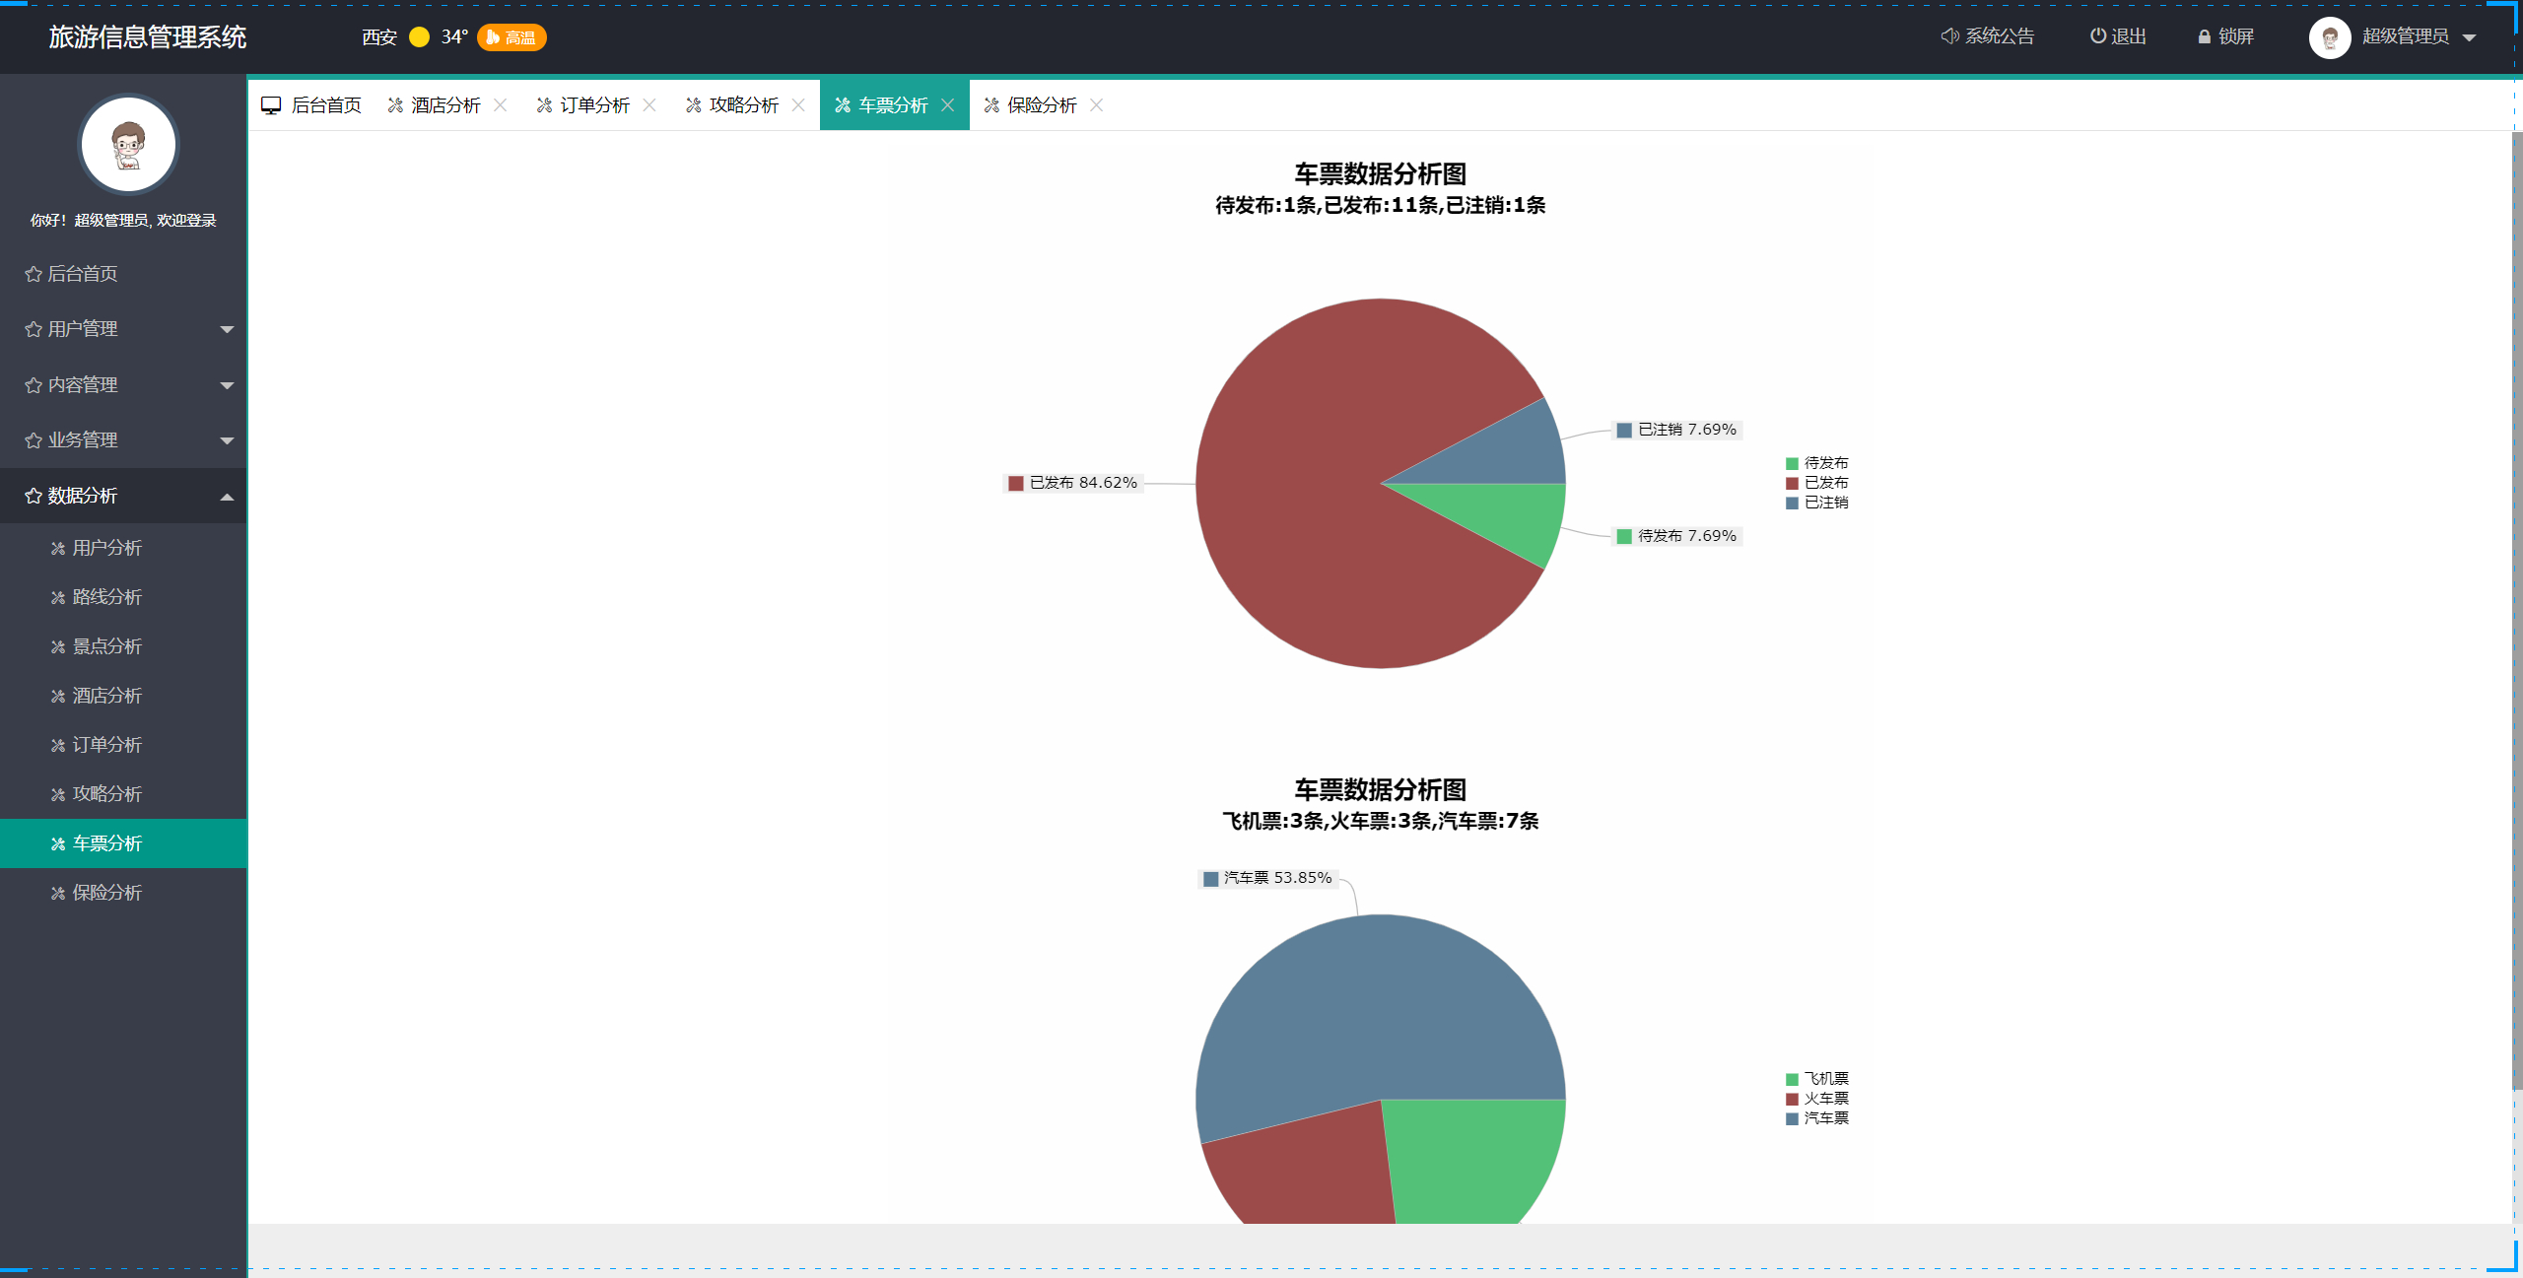The height and width of the screenshot is (1278, 2523).
Task: Open the 超级管理员 account dropdown
Action: pos(2405,37)
